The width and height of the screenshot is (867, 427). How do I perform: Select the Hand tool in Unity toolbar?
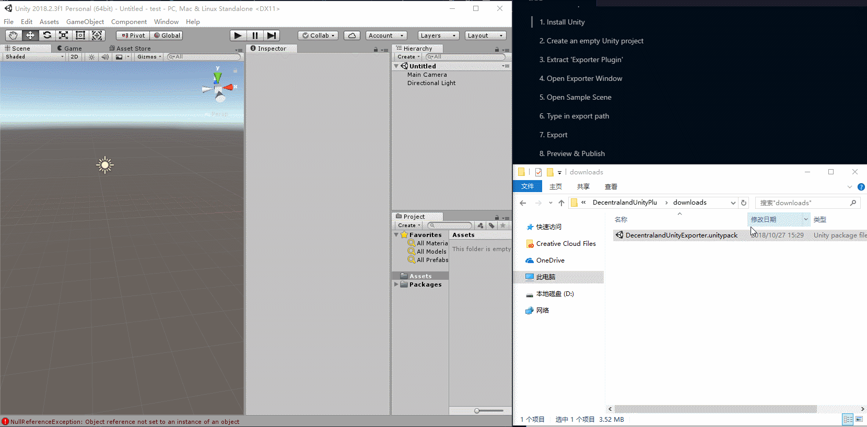click(13, 35)
